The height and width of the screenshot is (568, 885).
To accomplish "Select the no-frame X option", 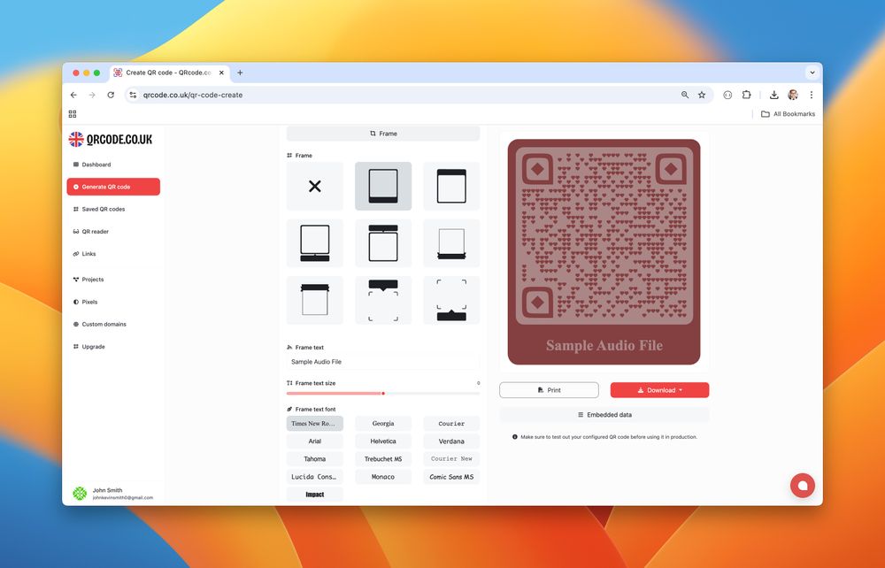I will click(x=314, y=186).
